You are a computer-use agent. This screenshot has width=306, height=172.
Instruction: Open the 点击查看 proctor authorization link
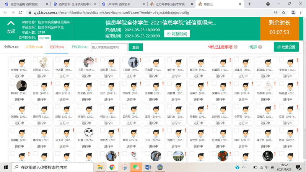coord(45,37)
